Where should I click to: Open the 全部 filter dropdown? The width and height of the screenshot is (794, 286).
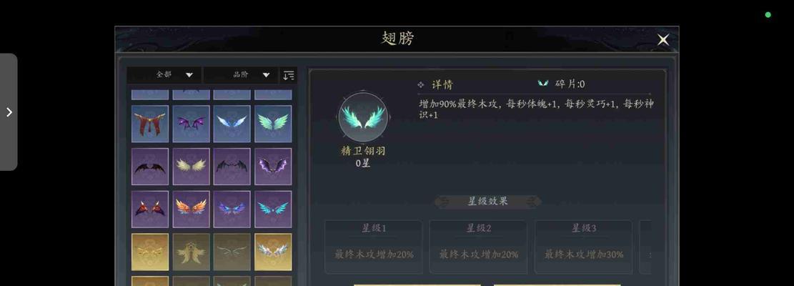point(164,75)
